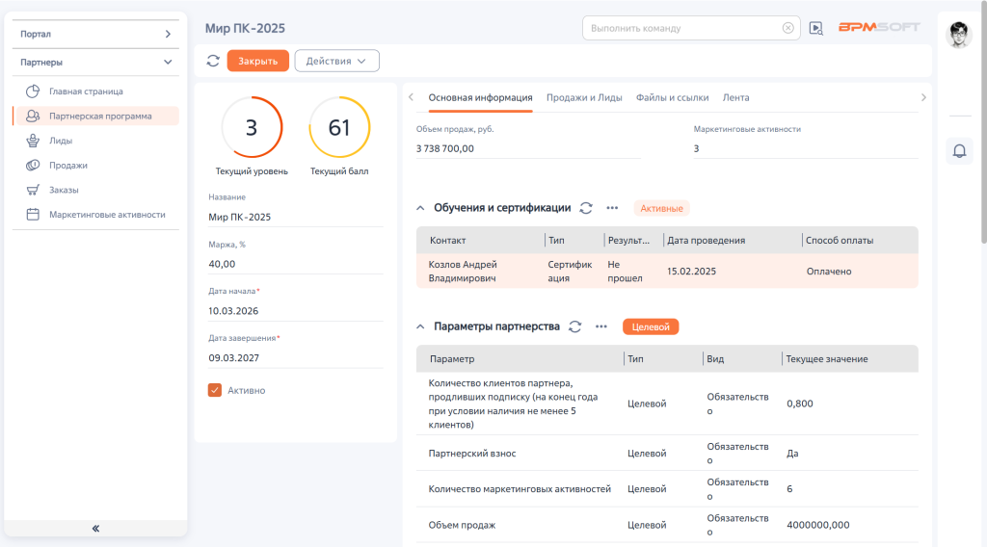The width and height of the screenshot is (987, 547).
Task: Open the three-dots menu for Параметры партнерства
Action: (601, 326)
